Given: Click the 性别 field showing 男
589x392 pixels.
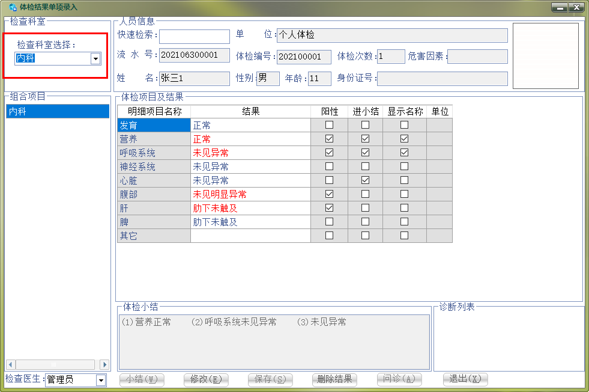Looking at the screenshot, I should [268, 79].
